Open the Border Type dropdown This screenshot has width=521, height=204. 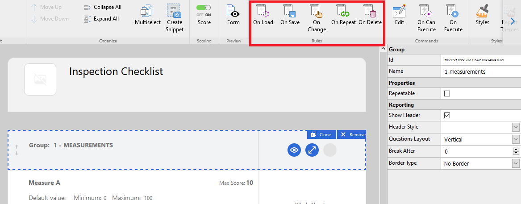coord(516,164)
